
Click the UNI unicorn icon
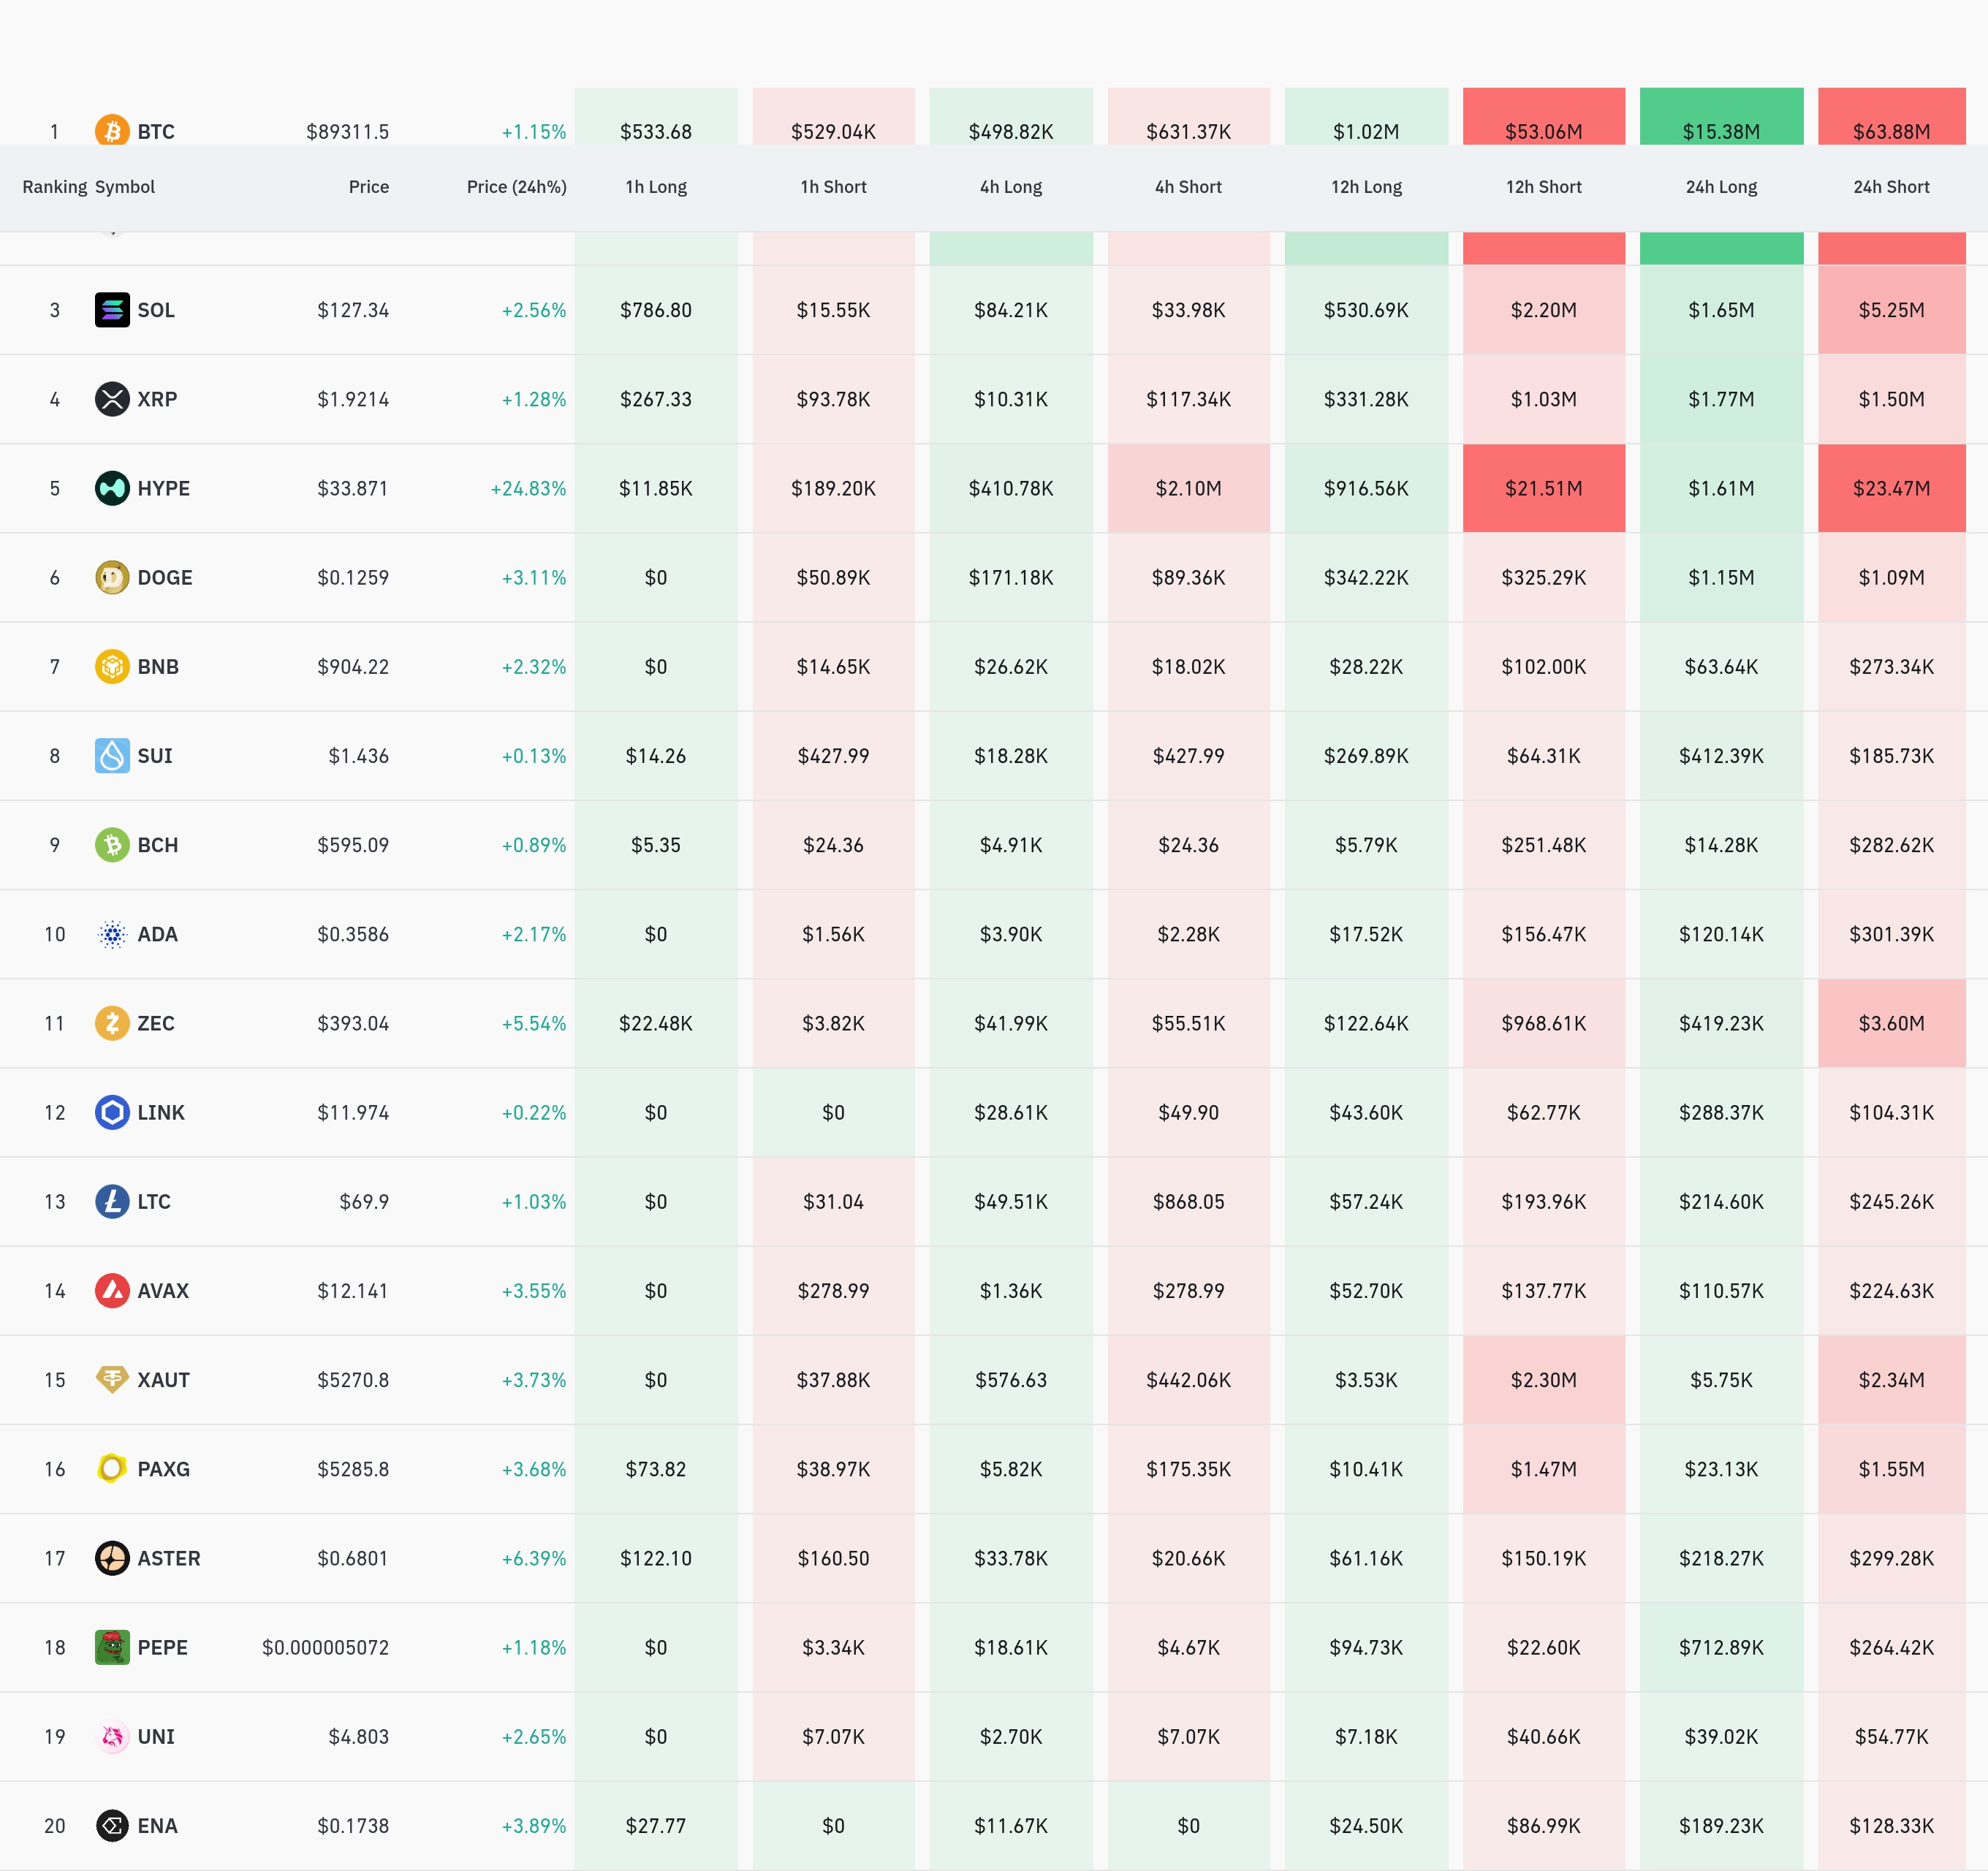pos(112,1736)
